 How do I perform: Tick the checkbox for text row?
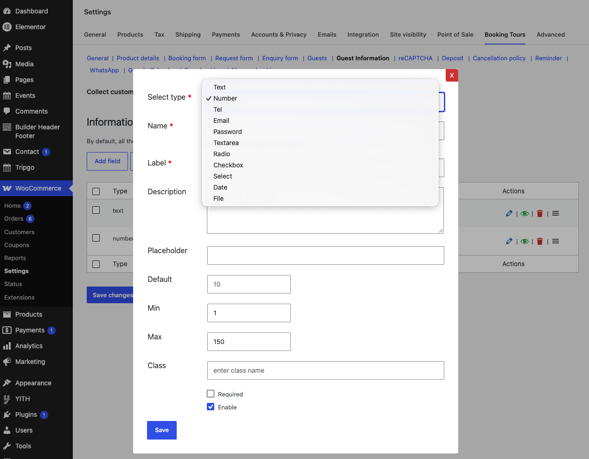tap(96, 210)
